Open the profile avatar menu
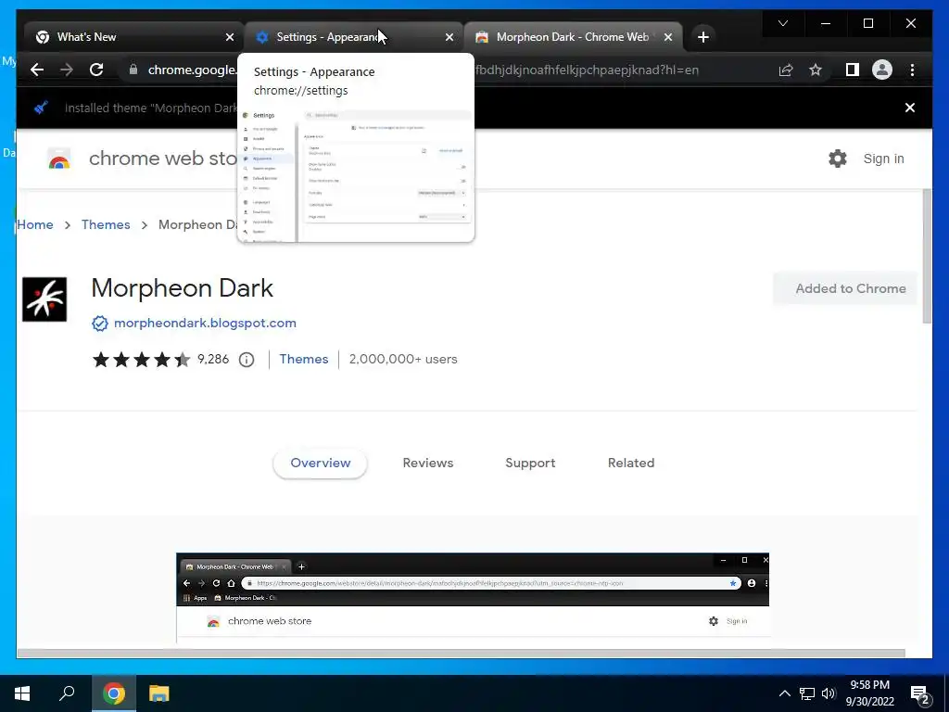 click(882, 70)
